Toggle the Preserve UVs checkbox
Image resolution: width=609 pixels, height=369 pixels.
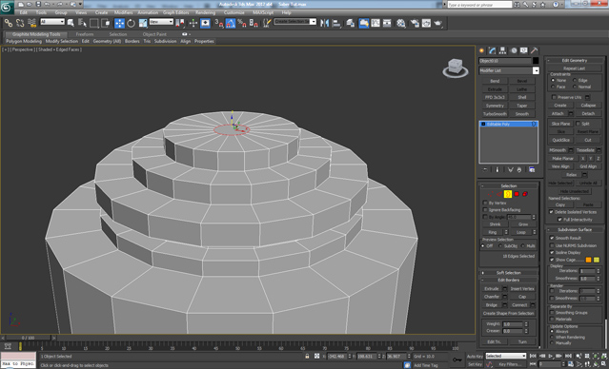pyautogui.click(x=554, y=97)
